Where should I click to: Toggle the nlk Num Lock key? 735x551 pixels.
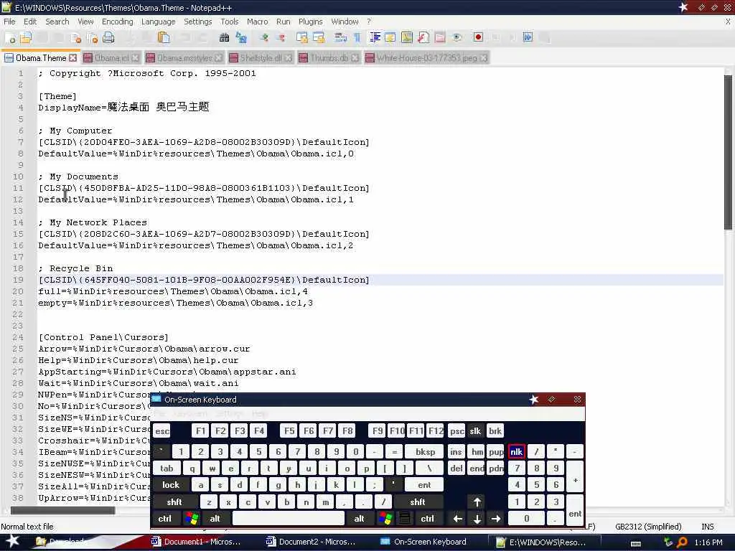(x=516, y=452)
